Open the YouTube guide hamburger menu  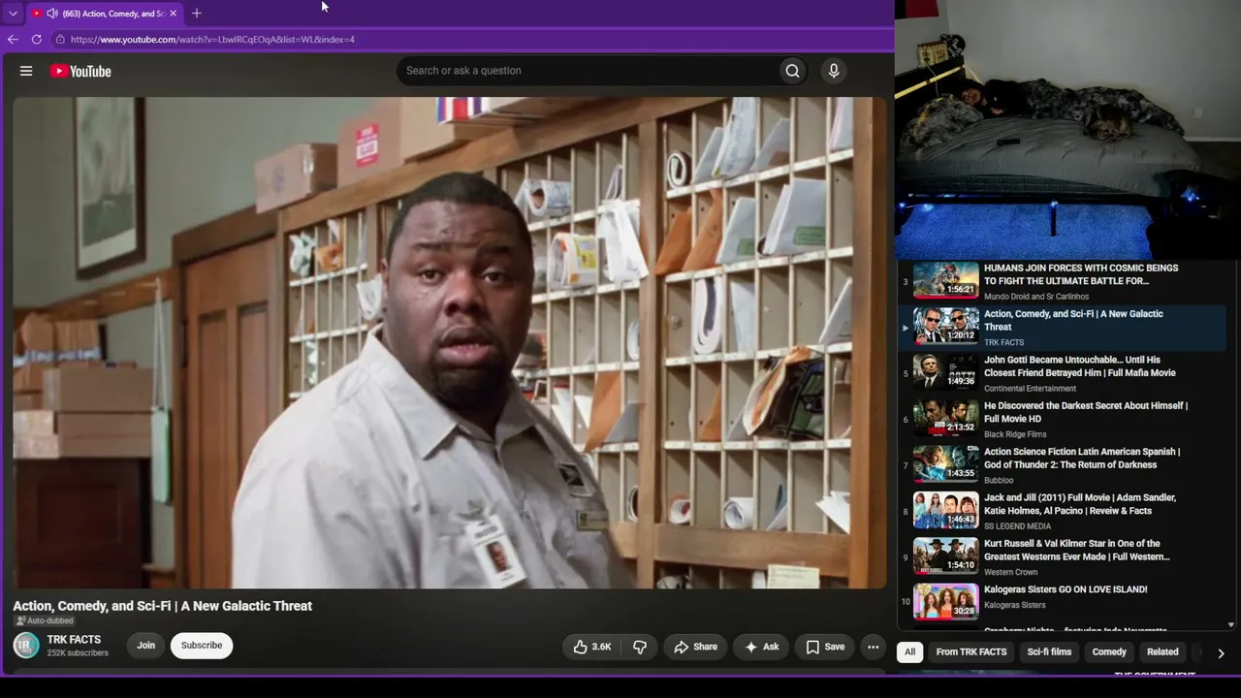[26, 71]
